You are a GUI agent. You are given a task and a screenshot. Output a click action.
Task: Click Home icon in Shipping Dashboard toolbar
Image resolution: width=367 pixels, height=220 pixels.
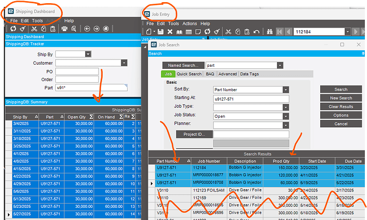(x=106, y=29)
